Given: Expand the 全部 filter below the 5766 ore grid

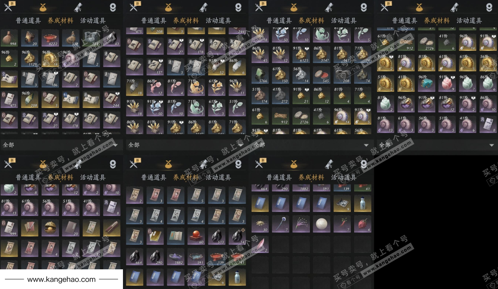Looking at the screenshot, I should pyautogui.click(x=312, y=145).
